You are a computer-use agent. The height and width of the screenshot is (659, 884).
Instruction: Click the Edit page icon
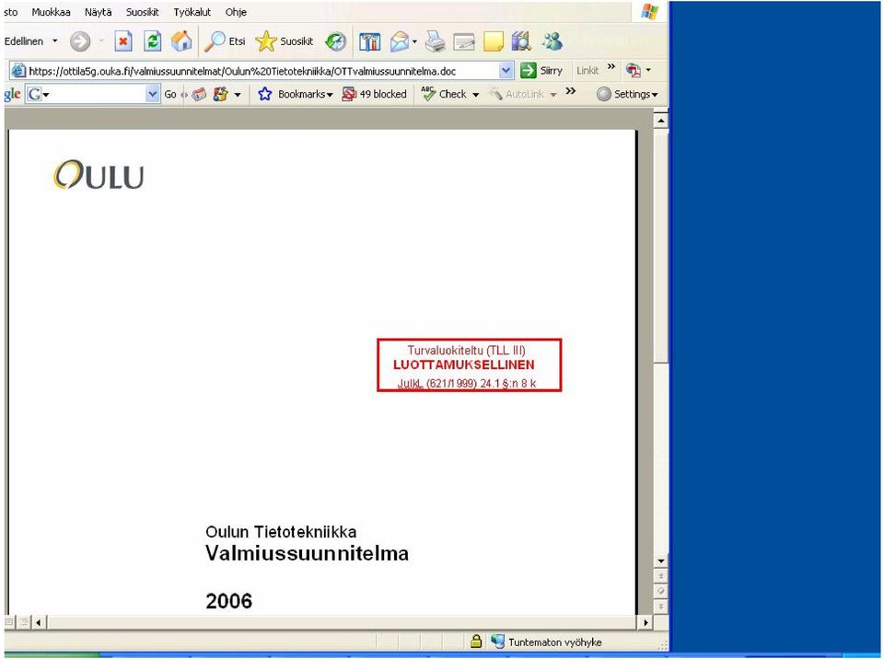[x=464, y=42]
